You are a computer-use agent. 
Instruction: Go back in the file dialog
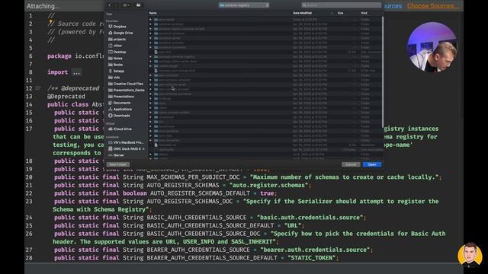(110, 5)
